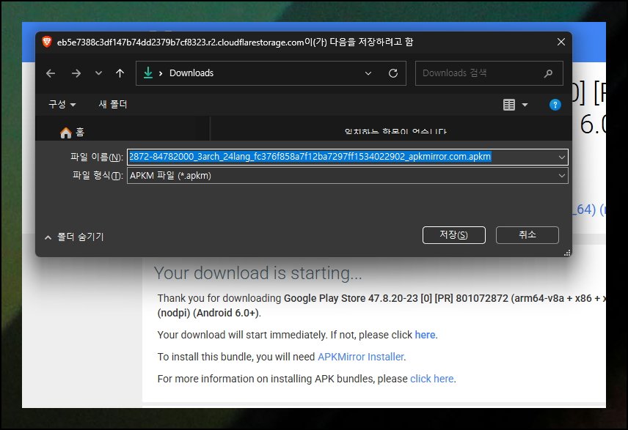Open the recent locations chevron dropdown
This screenshot has width=628, height=430.
click(x=98, y=73)
